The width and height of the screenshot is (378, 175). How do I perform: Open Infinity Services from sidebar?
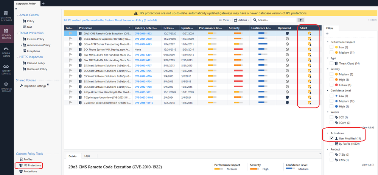6,69
